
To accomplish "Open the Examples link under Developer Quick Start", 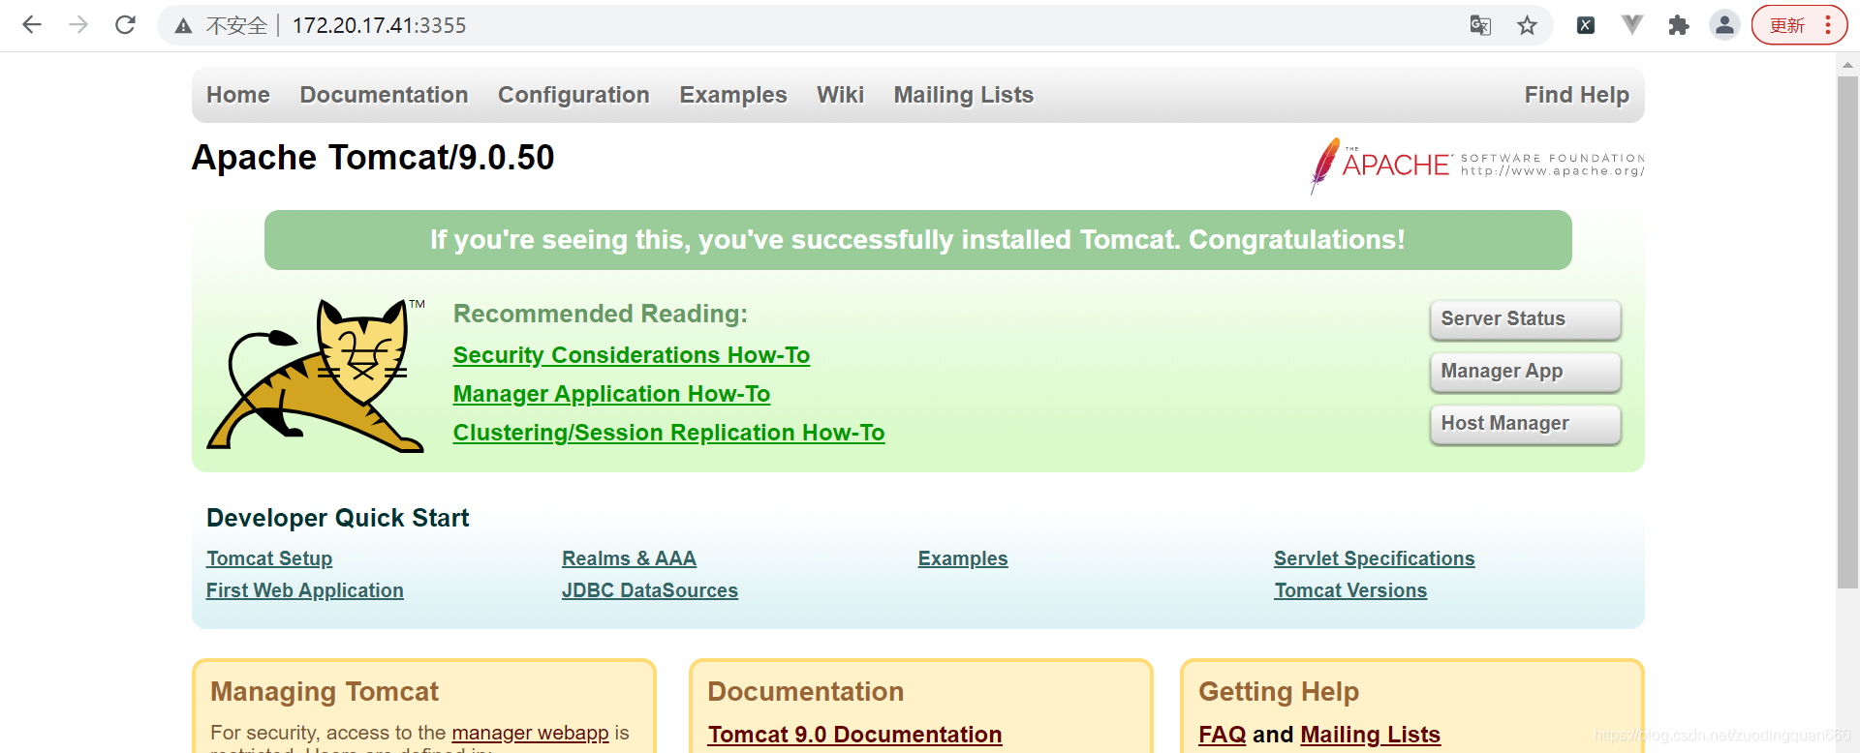I will (963, 558).
